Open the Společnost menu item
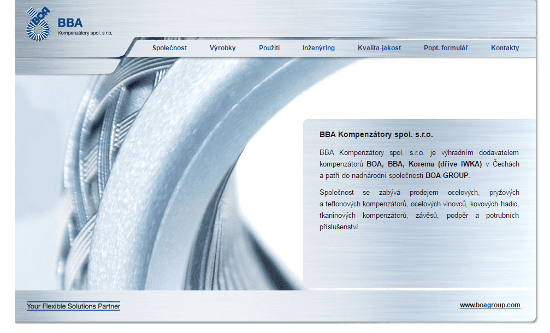This screenshot has height=333, width=550. coord(169,48)
